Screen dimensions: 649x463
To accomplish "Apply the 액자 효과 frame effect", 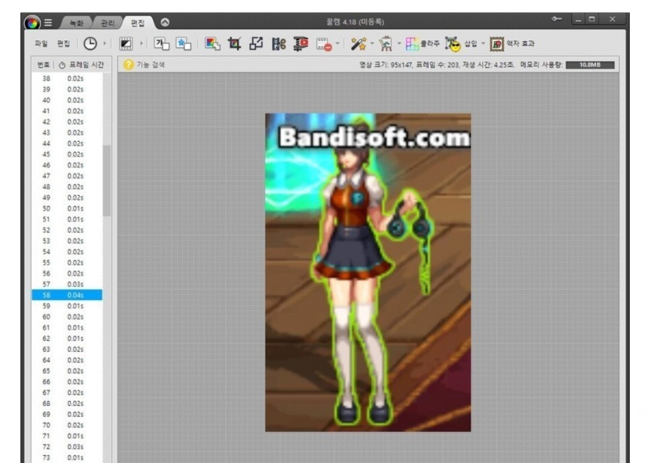I will tap(512, 44).
